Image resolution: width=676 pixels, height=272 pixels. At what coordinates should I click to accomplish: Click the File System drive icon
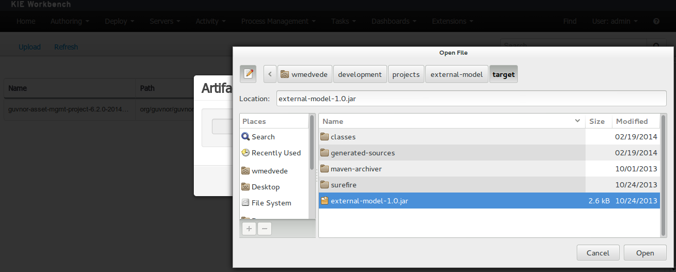pyautogui.click(x=245, y=203)
